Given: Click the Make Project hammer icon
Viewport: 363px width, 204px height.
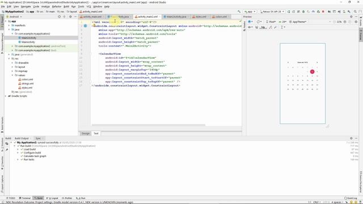Looking at the screenshot, I should (239, 11).
